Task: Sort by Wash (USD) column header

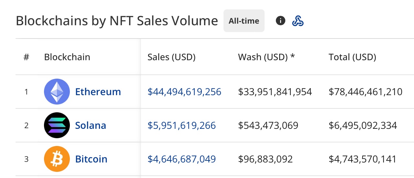Action: (x=267, y=57)
